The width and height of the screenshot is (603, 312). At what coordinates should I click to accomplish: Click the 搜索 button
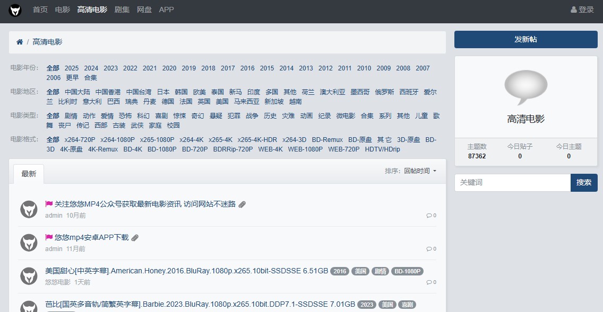coord(584,182)
